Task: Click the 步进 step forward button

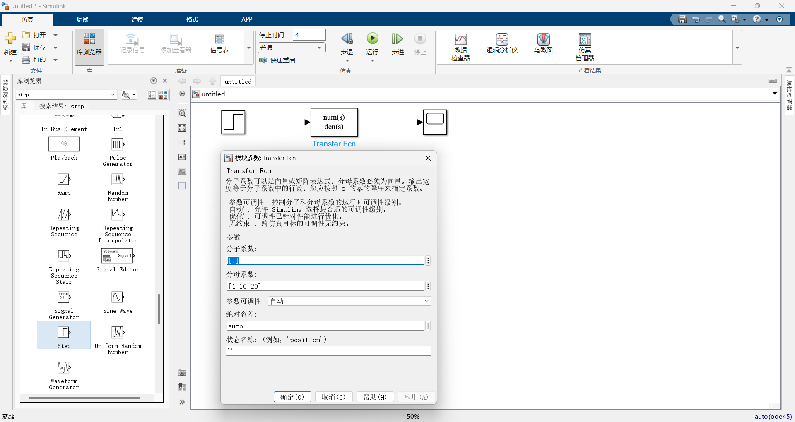Action: point(397,44)
